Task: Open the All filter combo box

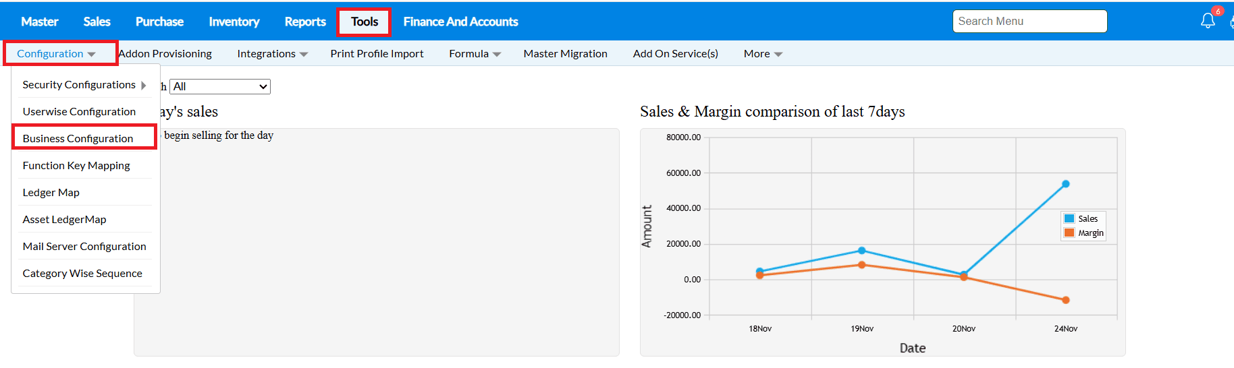Action: pos(220,86)
